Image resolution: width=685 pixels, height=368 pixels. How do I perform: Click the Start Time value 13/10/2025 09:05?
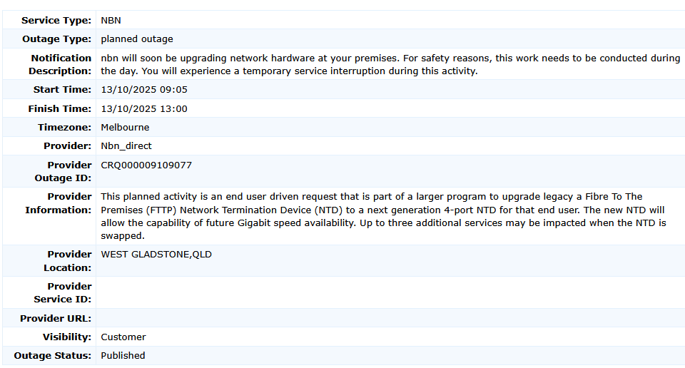coord(144,90)
